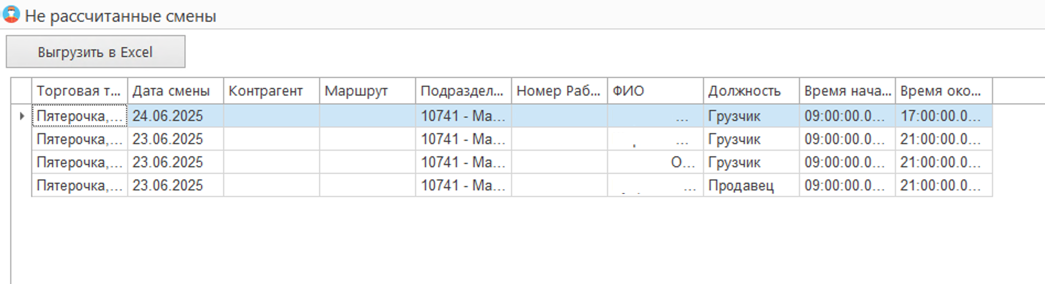1045x284 pixels.
Task: Select Пятерочка cell in the second row
Action: [x=79, y=139]
